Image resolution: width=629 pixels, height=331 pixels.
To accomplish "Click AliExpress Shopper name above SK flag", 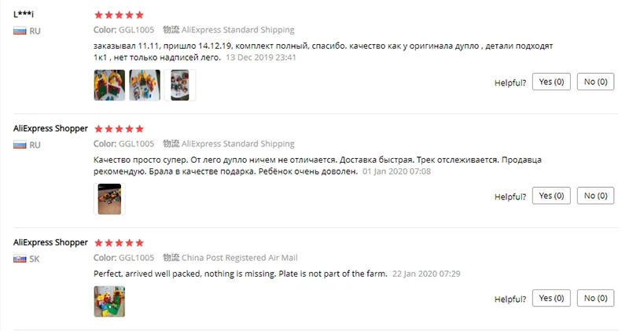I will coord(50,242).
